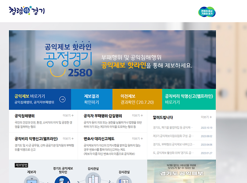Click the 청렴 경기 logo
The width and height of the screenshot is (247, 183).
tap(27, 11)
